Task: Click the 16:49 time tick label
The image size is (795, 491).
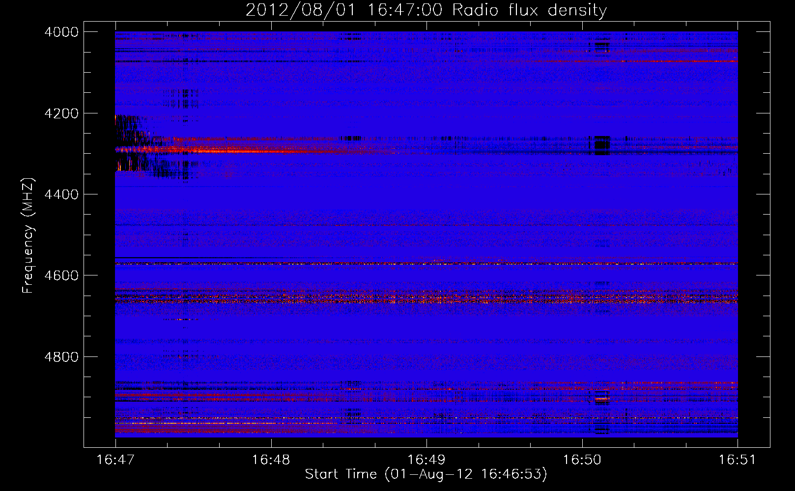Action: 426,460
